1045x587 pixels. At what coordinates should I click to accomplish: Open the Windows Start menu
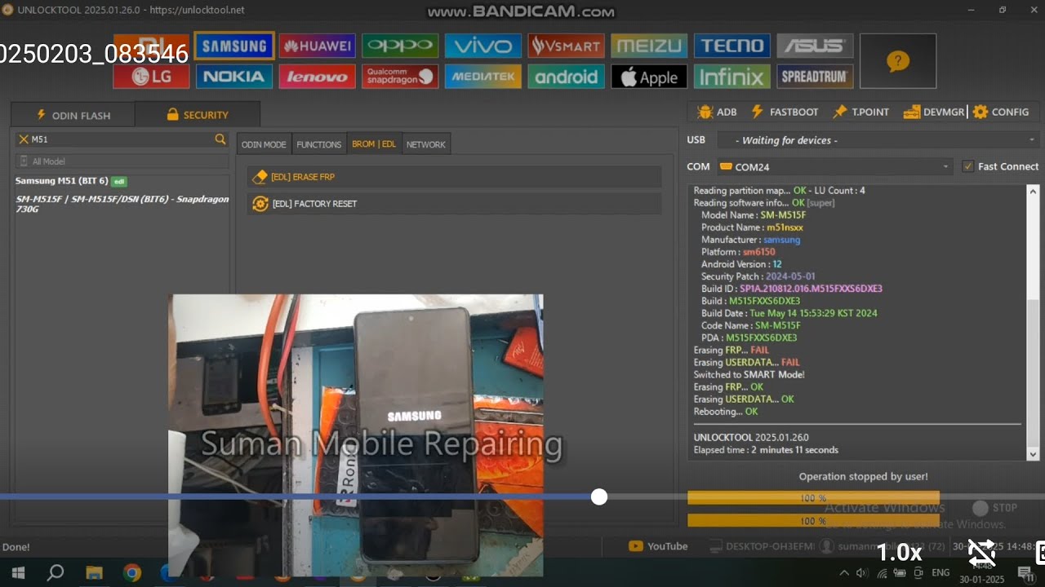coord(18,573)
